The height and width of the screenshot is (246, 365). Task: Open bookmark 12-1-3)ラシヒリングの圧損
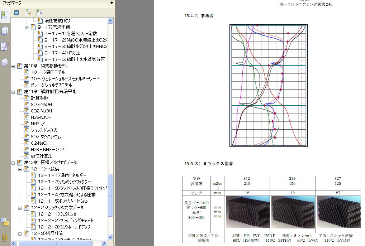(72, 188)
